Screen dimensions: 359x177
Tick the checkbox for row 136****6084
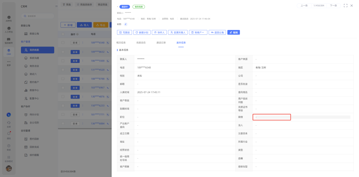coord(63,123)
